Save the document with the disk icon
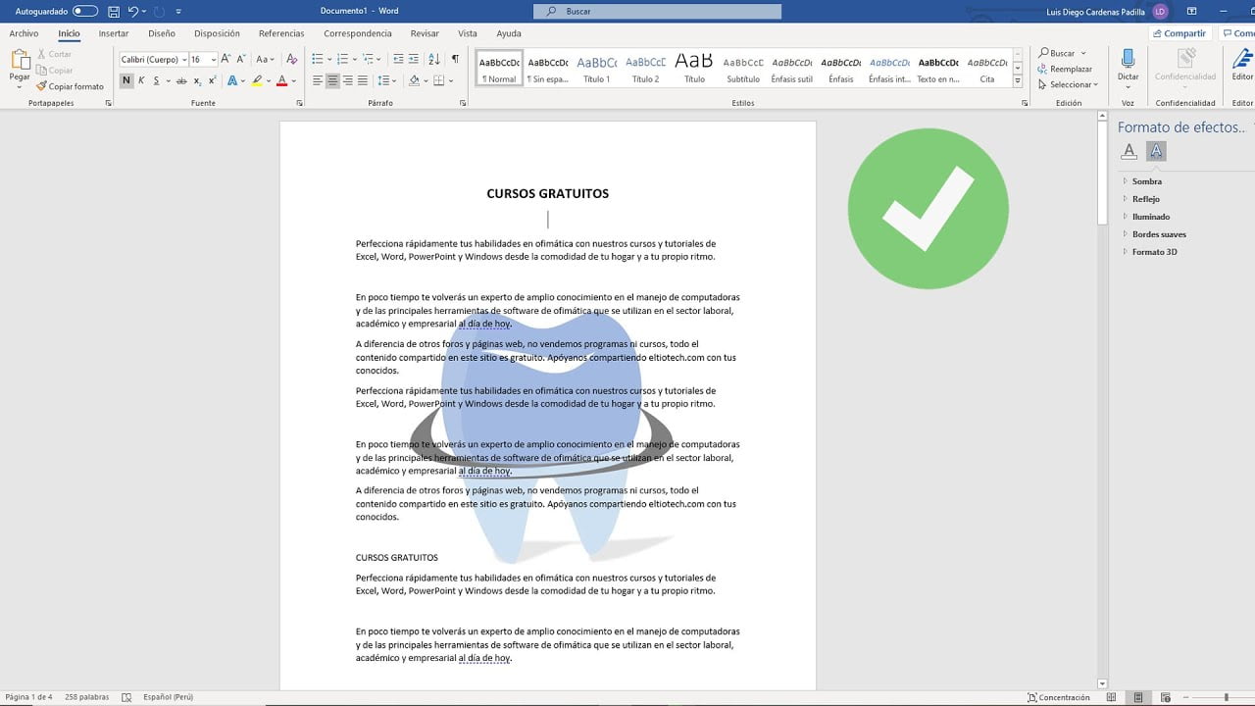This screenshot has width=1255, height=706. [114, 11]
